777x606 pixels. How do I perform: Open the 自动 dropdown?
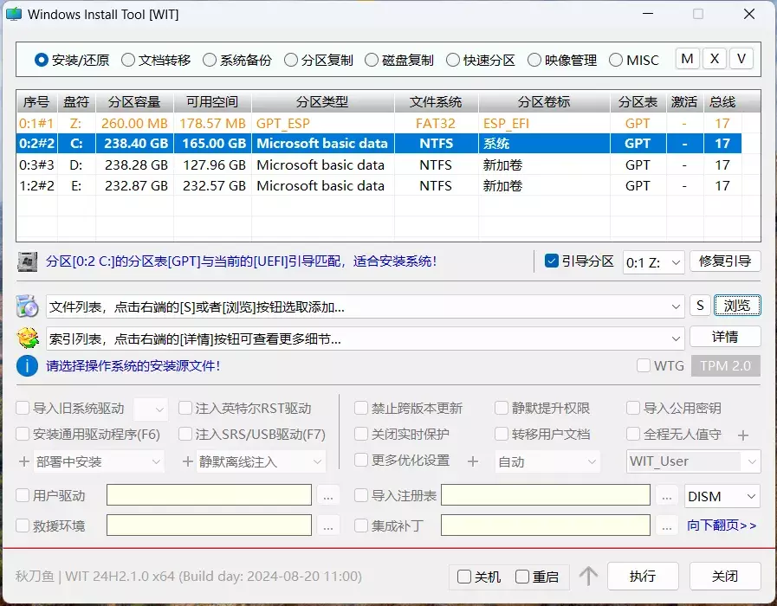[x=547, y=462]
